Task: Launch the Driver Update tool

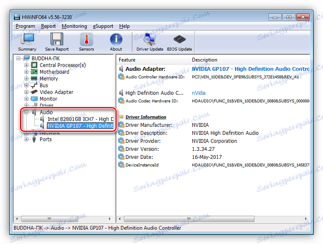Action: (x=150, y=42)
